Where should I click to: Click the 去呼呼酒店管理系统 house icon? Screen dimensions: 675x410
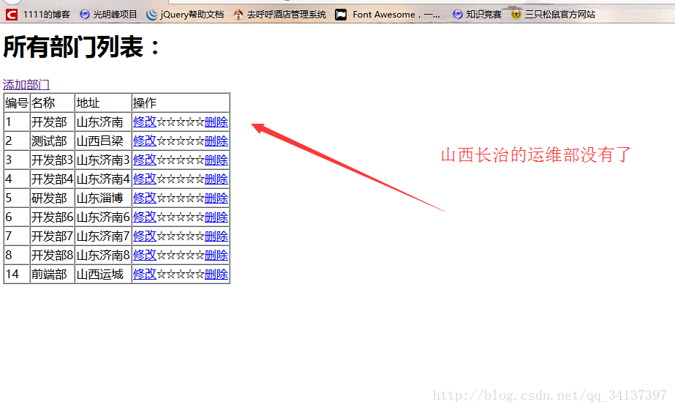[x=238, y=15]
